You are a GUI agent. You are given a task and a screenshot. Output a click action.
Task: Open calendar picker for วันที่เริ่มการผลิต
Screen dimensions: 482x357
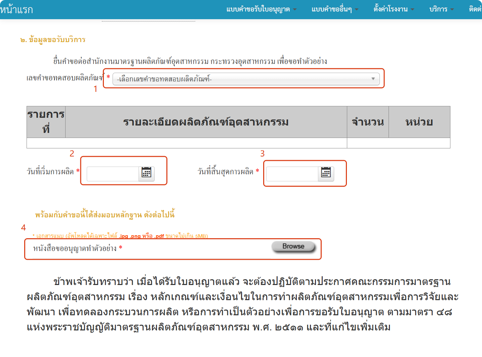pos(147,174)
